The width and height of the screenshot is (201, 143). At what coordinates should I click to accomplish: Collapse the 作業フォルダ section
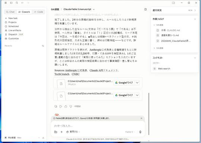[195, 19]
